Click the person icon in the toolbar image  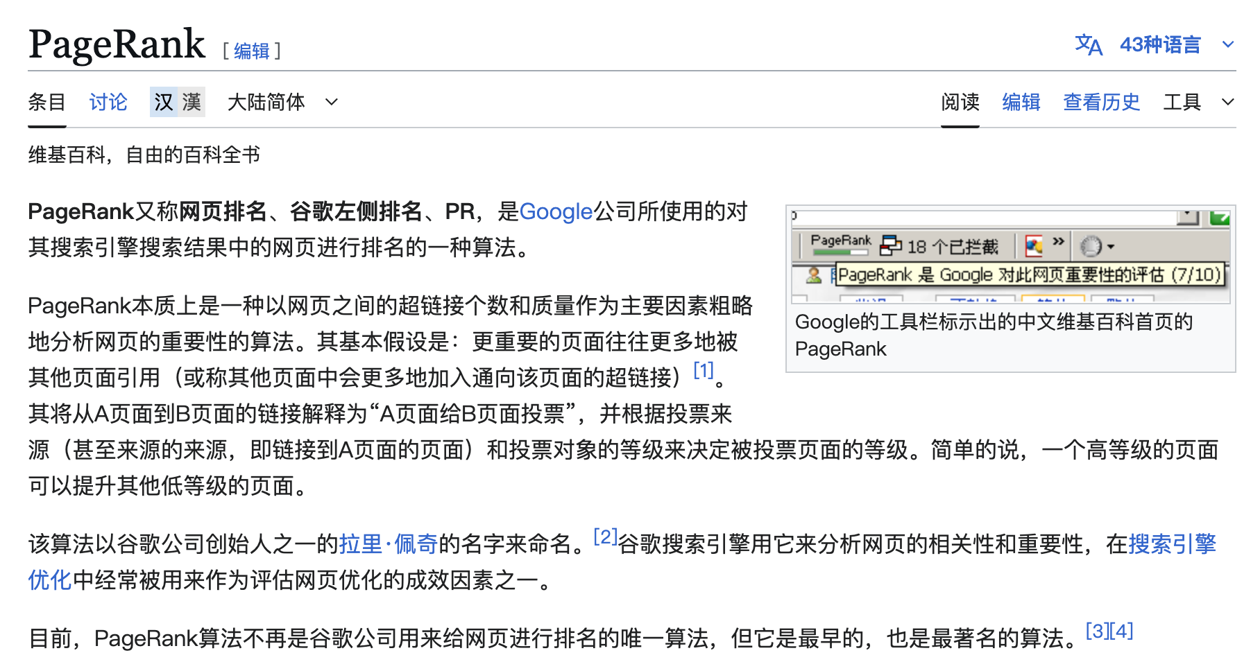tap(813, 275)
